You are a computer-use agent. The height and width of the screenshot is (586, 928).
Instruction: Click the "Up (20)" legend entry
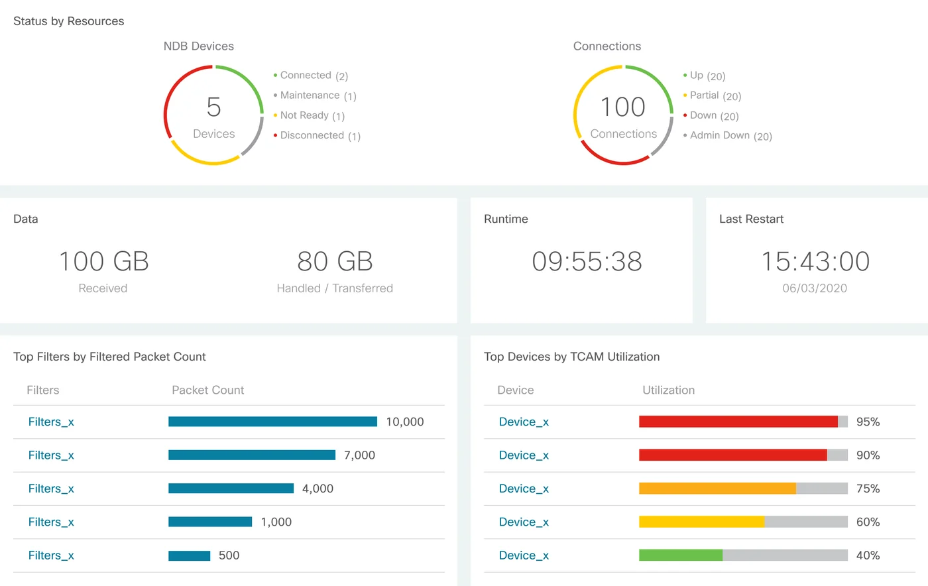(x=704, y=76)
